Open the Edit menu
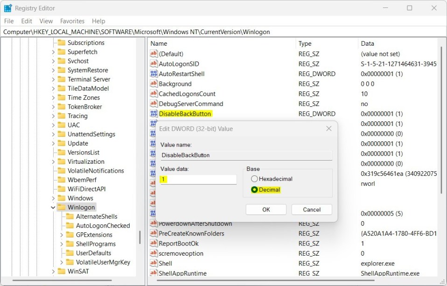The width and height of the screenshot is (447, 286). pyautogui.click(x=27, y=21)
